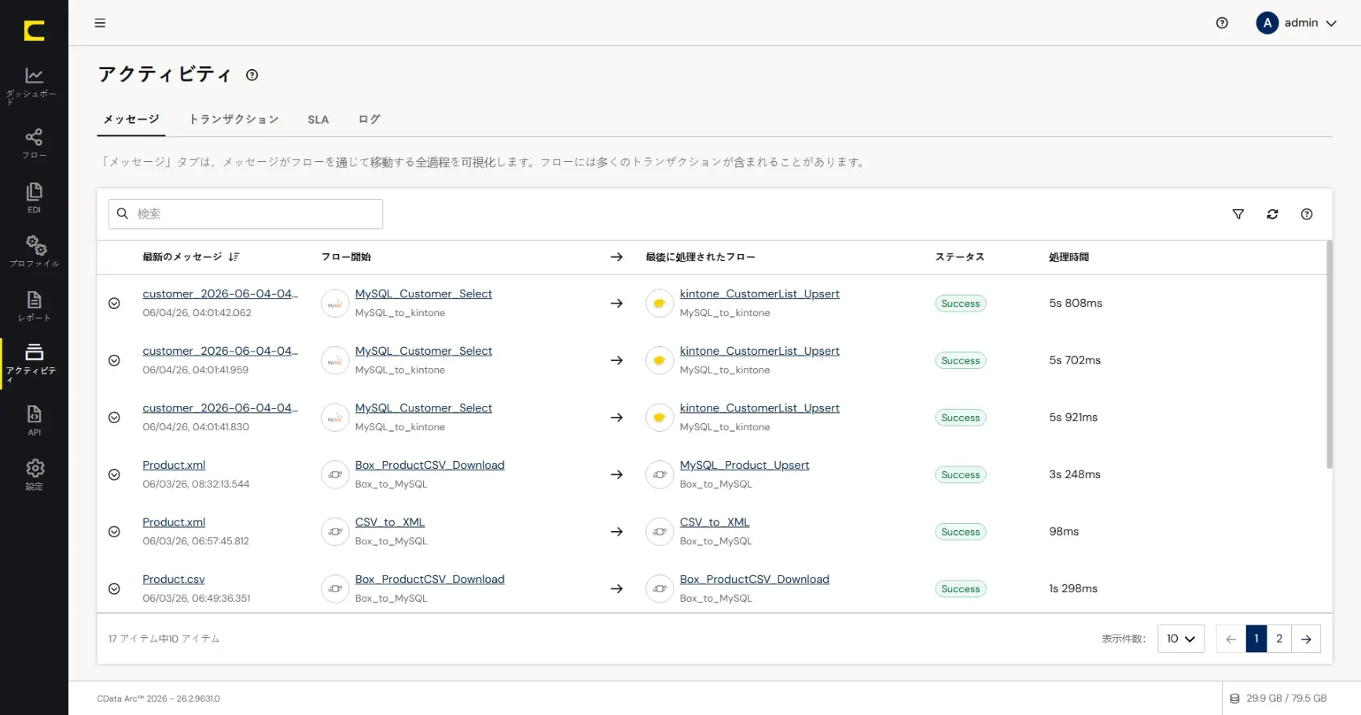Click MySQL connector icon in first row
This screenshot has height=715, width=1361.
(335, 303)
